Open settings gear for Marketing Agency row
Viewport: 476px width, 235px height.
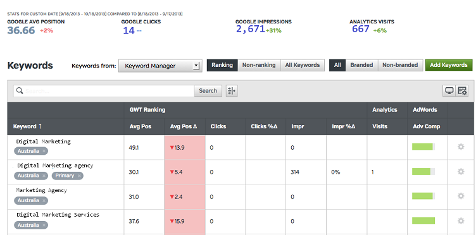(461, 196)
